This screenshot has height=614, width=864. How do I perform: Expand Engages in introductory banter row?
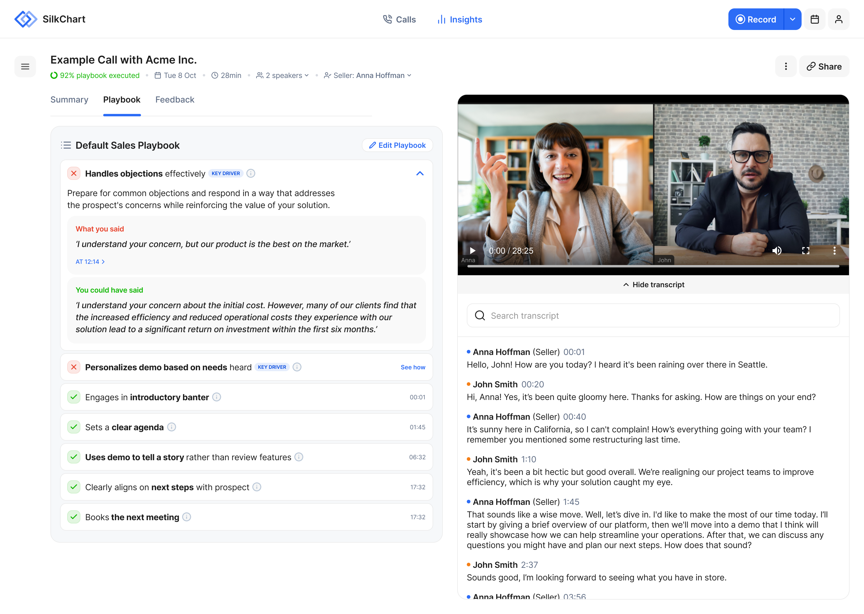point(246,397)
